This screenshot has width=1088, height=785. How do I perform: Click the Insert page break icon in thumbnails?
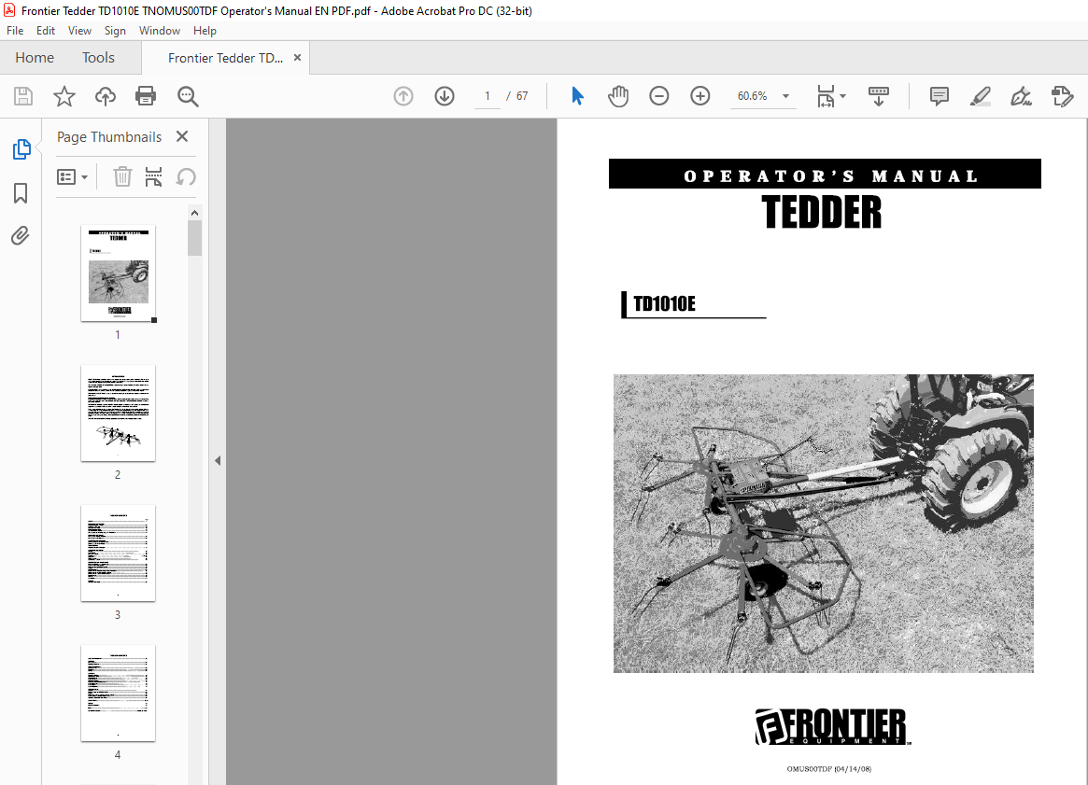click(x=153, y=176)
